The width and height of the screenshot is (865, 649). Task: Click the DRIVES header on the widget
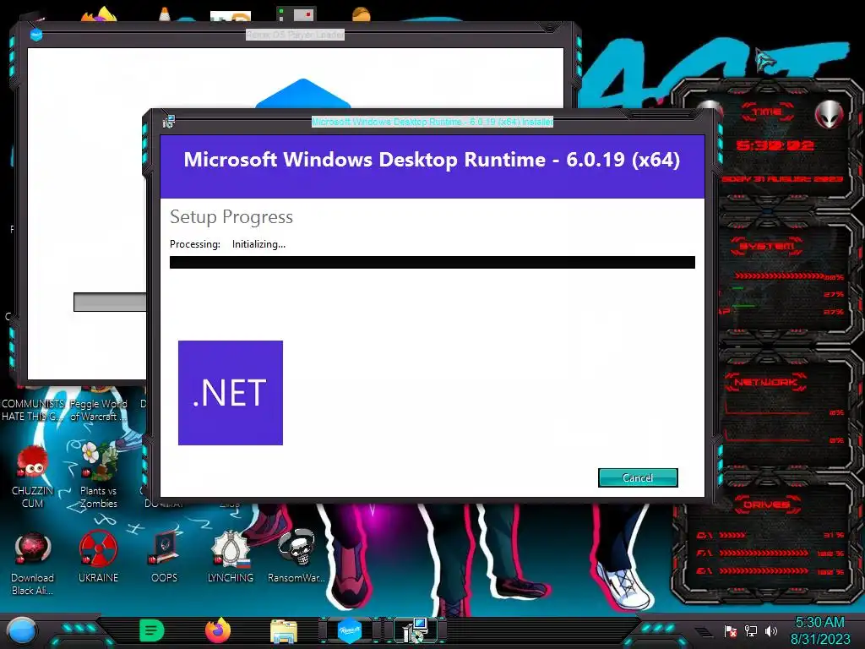767,504
